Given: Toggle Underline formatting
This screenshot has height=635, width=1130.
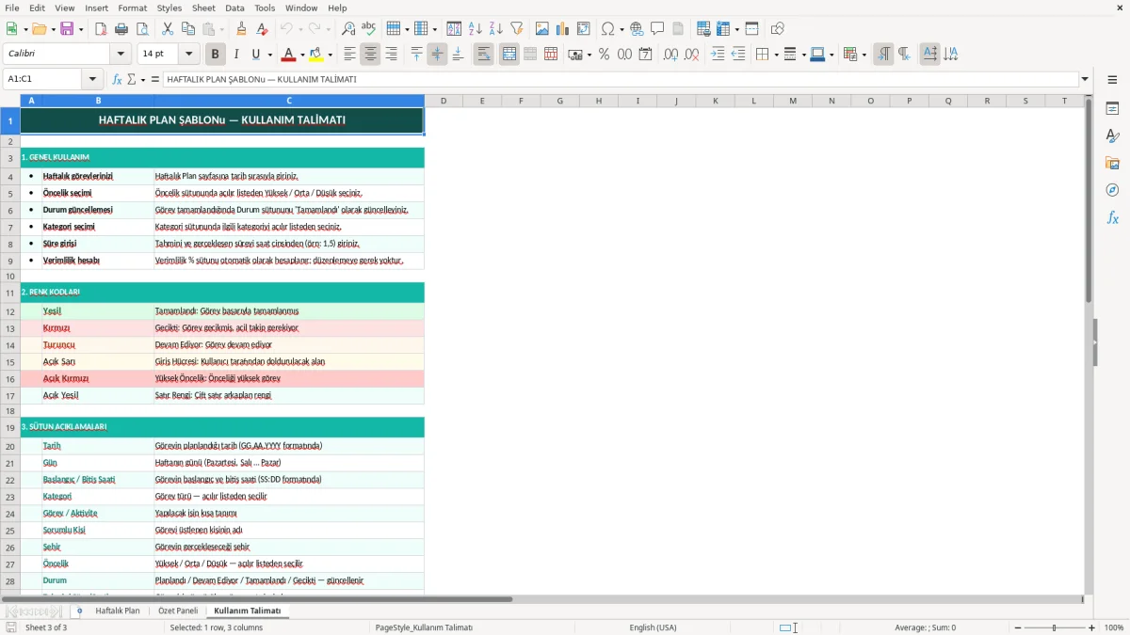Looking at the screenshot, I should (256, 55).
